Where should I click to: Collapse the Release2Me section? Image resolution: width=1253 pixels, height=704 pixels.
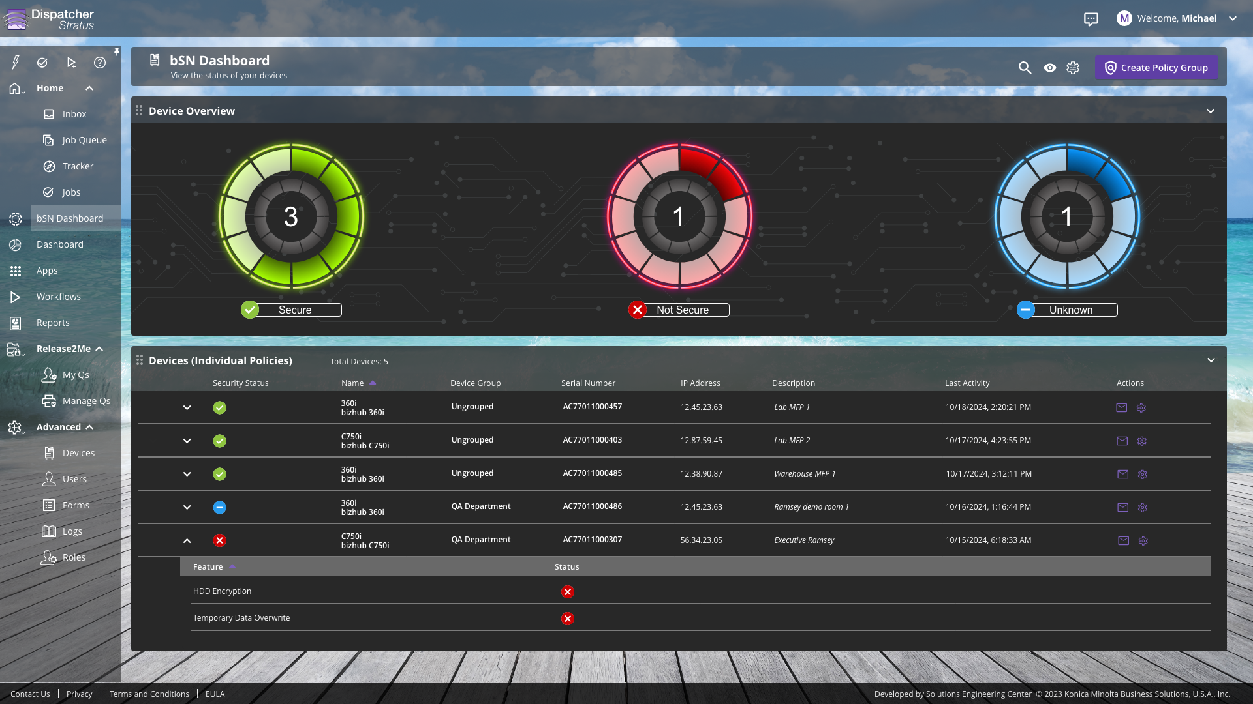(x=99, y=349)
